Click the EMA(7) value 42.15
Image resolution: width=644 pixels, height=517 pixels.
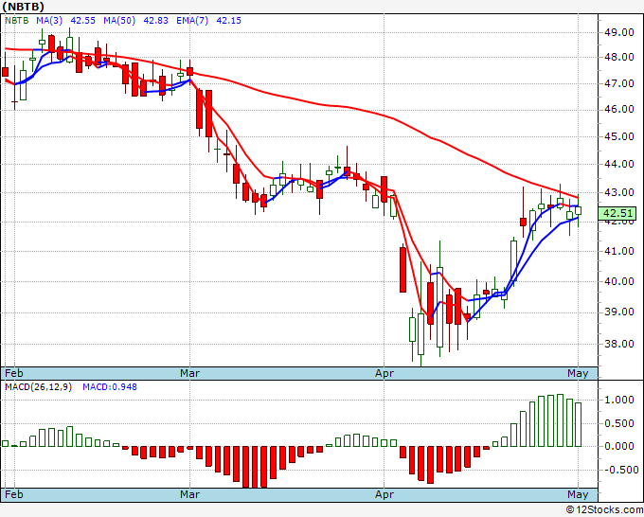pyautogui.click(x=229, y=20)
